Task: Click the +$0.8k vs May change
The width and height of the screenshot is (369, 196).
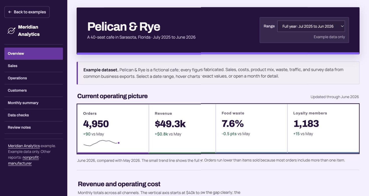Action: click(x=168, y=134)
